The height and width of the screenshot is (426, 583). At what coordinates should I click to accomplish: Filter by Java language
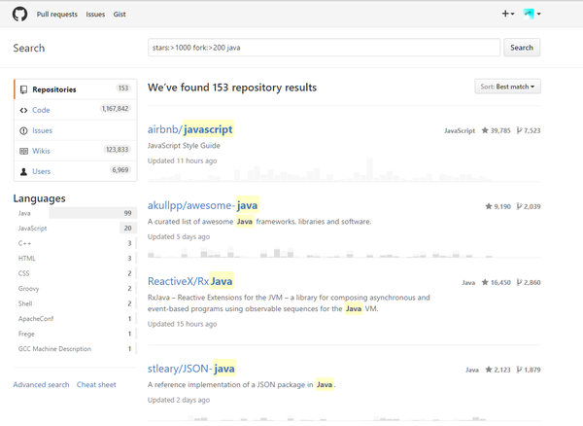pos(75,213)
